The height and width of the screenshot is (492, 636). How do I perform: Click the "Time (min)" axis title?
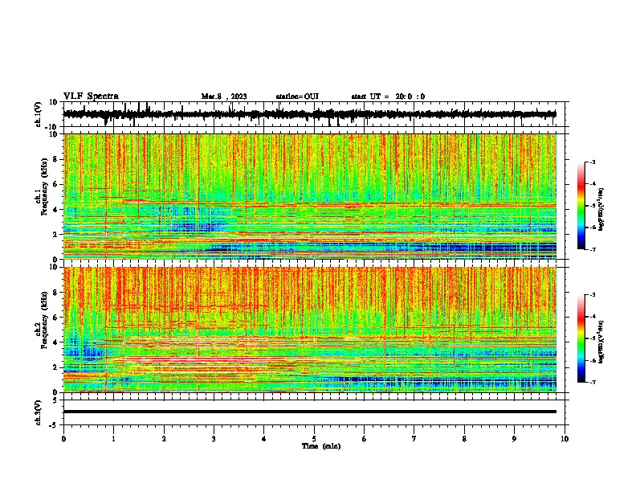pos(321,446)
